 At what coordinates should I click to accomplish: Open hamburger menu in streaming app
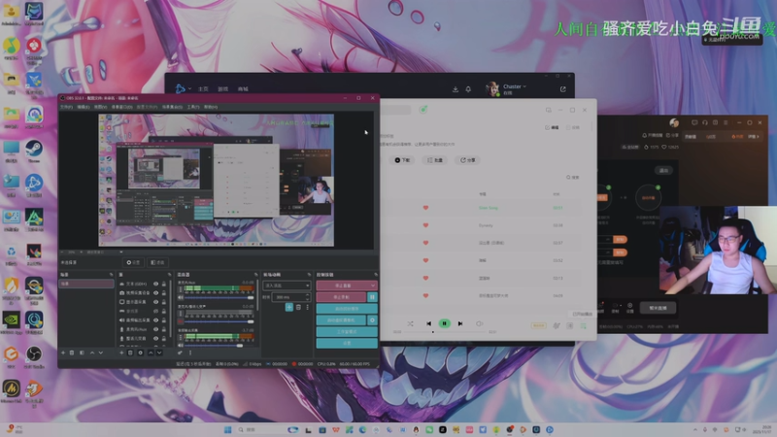click(x=726, y=122)
